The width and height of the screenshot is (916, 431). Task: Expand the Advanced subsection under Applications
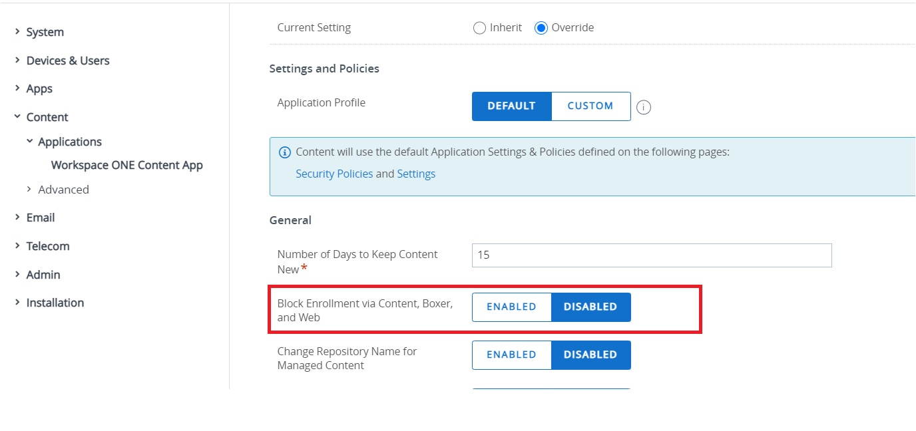point(63,189)
